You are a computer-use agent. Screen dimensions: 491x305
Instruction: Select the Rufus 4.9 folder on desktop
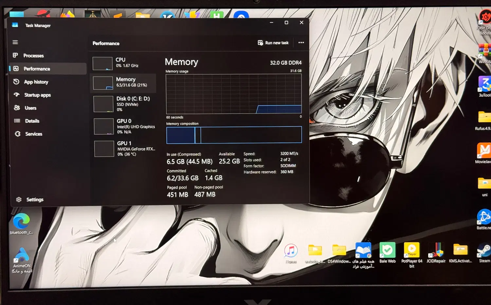point(483,121)
